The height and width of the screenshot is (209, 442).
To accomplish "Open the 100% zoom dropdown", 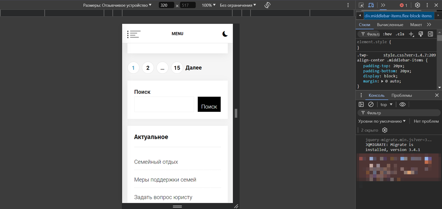I will (208, 5).
